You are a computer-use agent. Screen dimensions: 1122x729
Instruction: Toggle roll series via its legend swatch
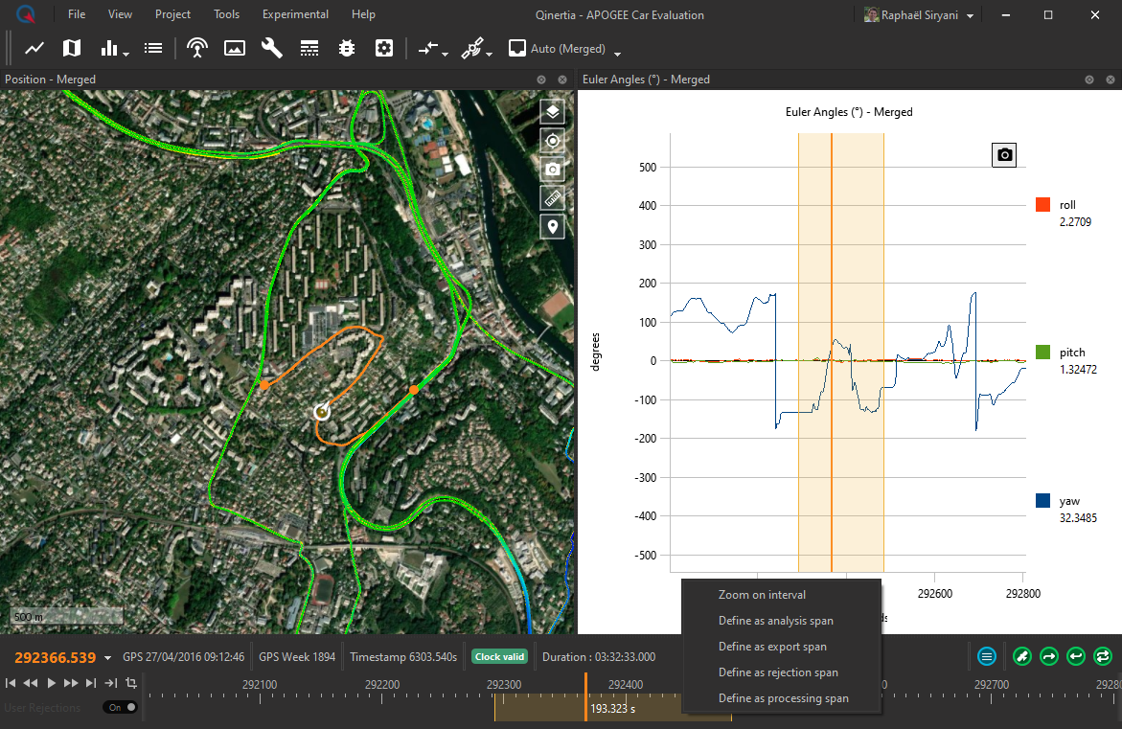[1042, 205]
